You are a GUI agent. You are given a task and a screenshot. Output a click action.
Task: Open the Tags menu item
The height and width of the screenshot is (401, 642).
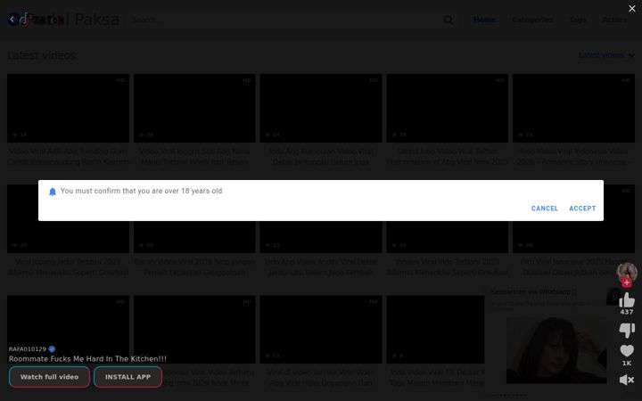click(578, 20)
